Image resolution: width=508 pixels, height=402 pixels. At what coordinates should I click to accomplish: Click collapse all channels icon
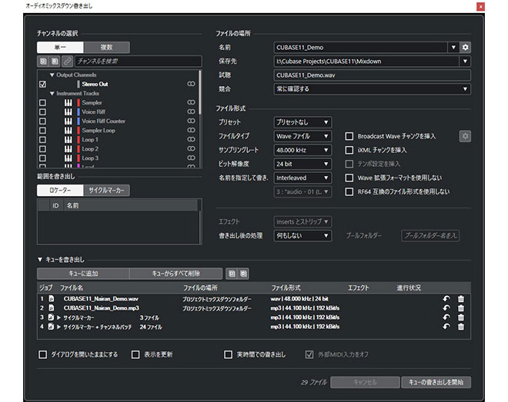(55, 61)
